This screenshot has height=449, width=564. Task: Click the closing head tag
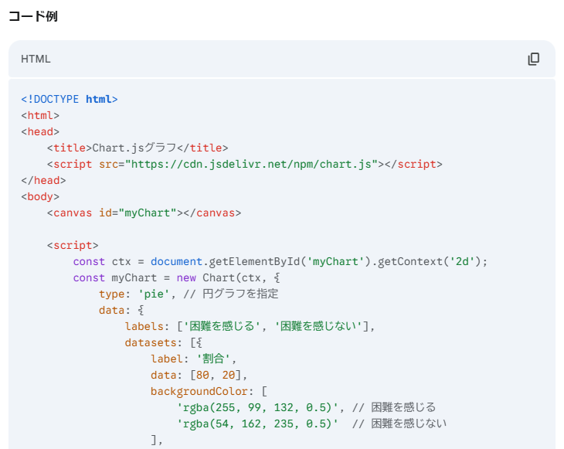click(x=40, y=180)
